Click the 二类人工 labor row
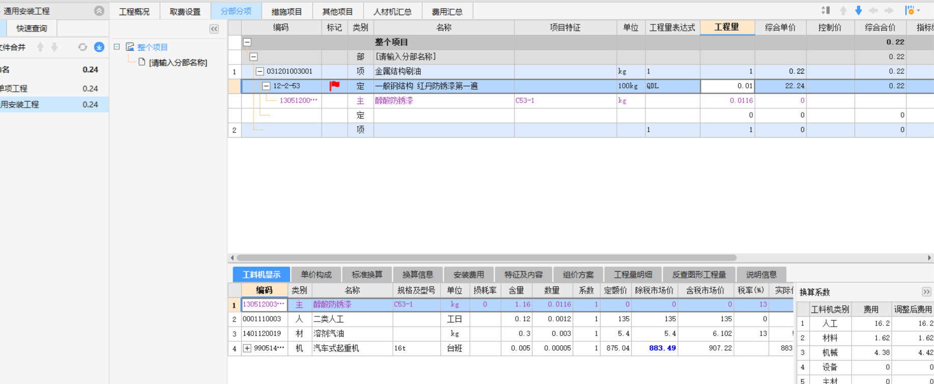This screenshot has height=384, width=934. tap(511, 319)
